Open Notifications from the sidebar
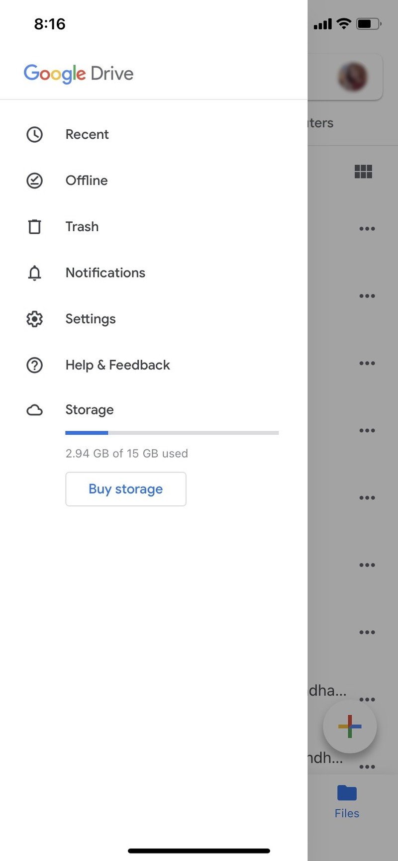The width and height of the screenshot is (398, 861). pyautogui.click(x=105, y=273)
